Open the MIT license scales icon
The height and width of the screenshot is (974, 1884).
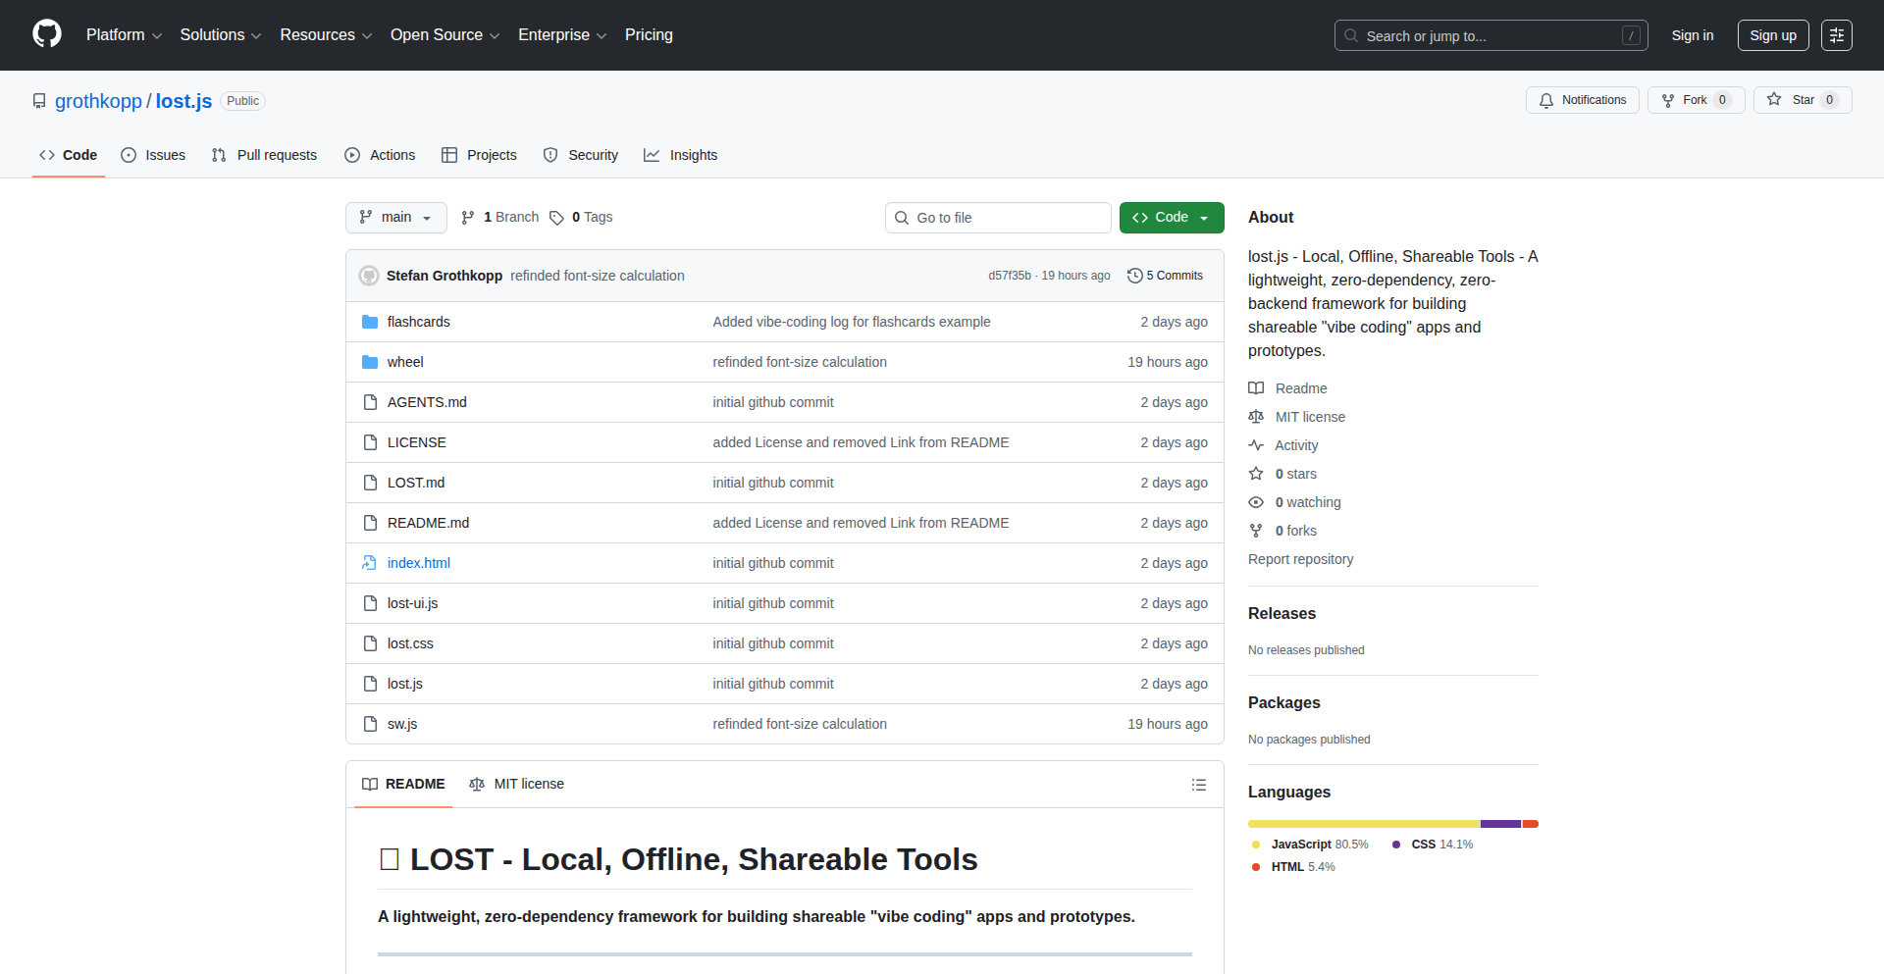[1256, 417]
